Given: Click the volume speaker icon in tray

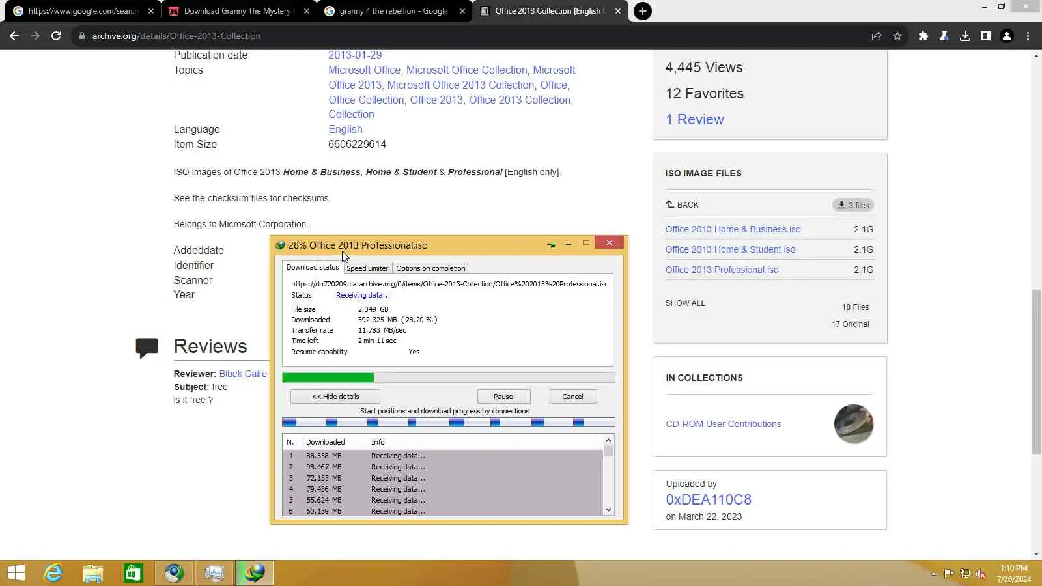Looking at the screenshot, I should point(980,574).
